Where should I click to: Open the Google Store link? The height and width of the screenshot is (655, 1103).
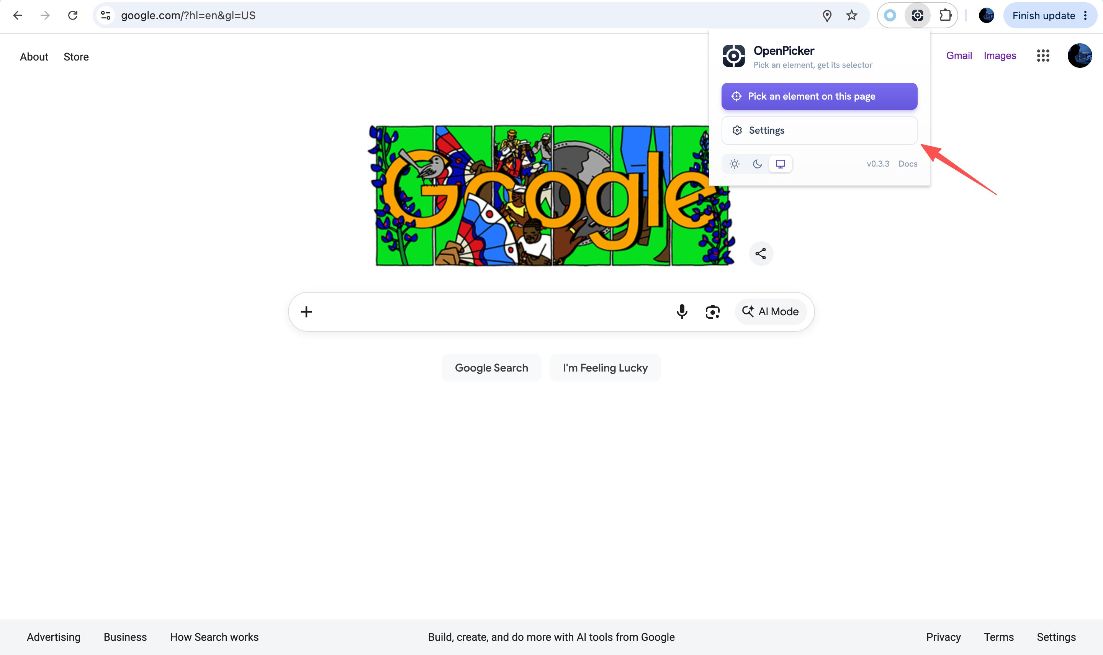tap(76, 57)
